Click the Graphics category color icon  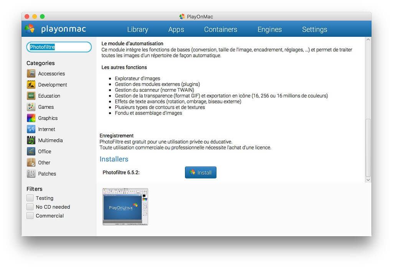(x=31, y=118)
